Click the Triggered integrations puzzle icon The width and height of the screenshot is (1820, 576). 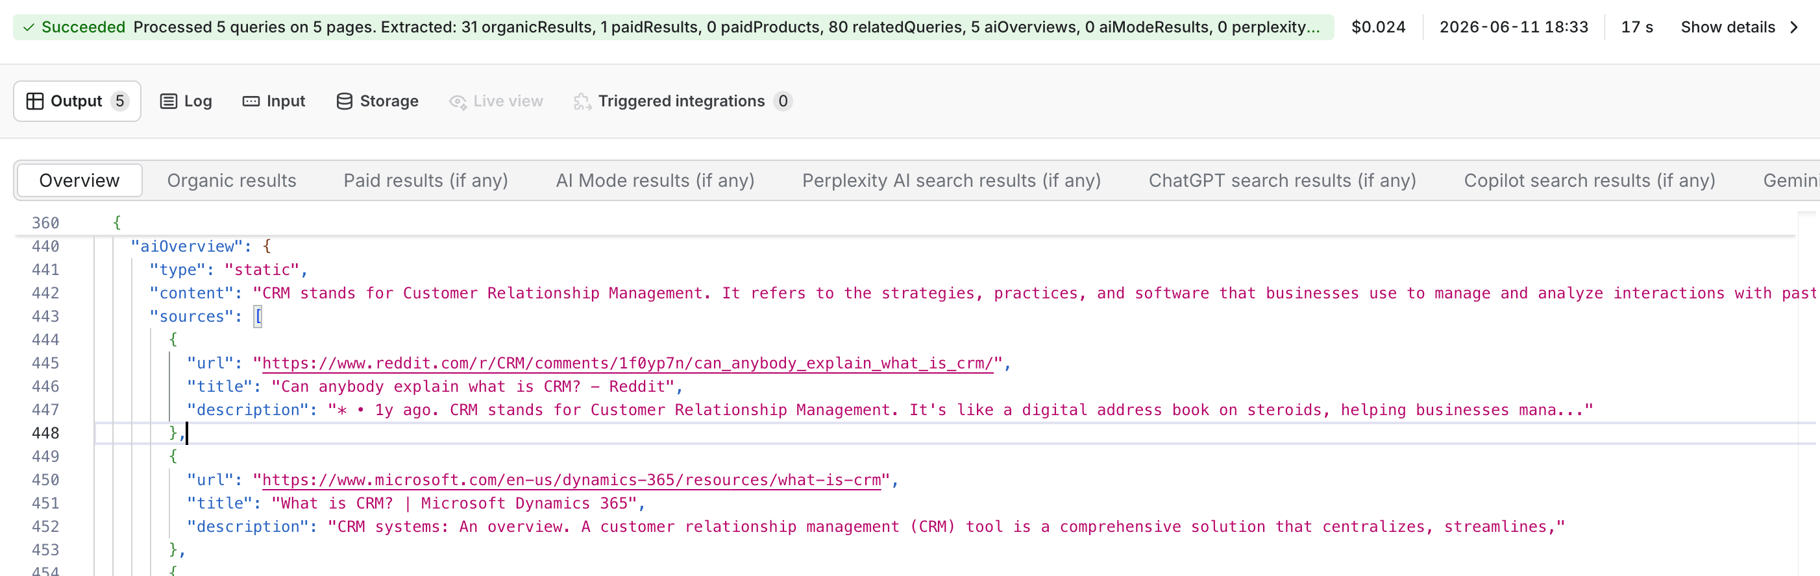point(582,102)
